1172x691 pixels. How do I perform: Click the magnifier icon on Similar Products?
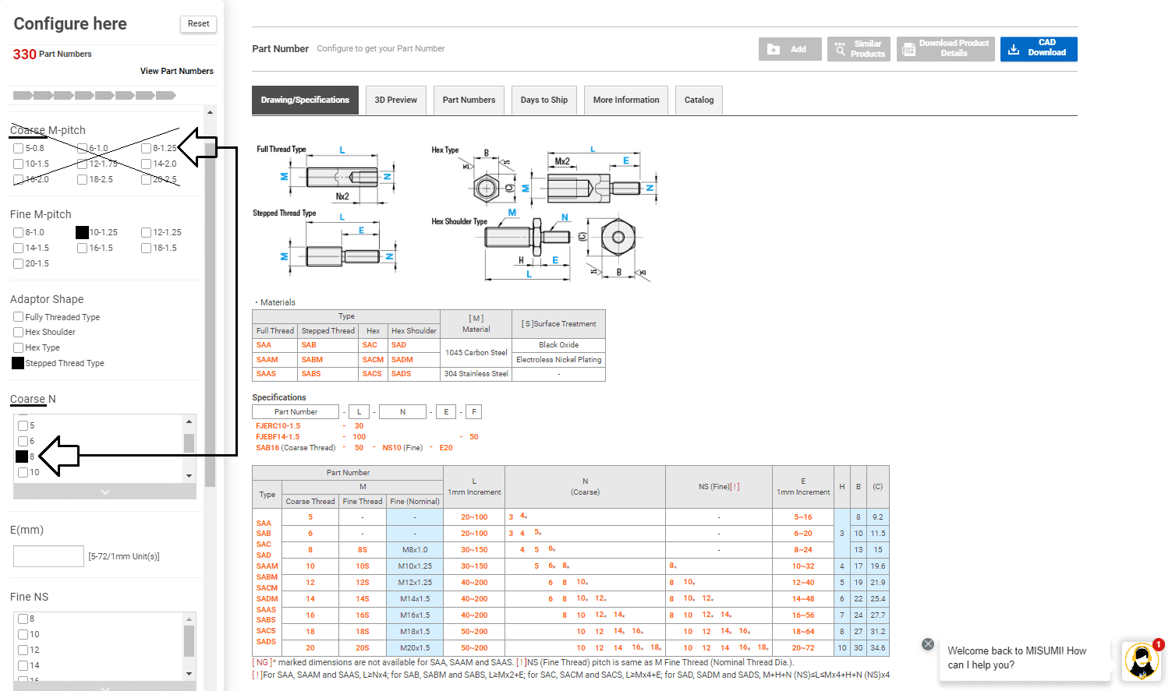(x=840, y=48)
